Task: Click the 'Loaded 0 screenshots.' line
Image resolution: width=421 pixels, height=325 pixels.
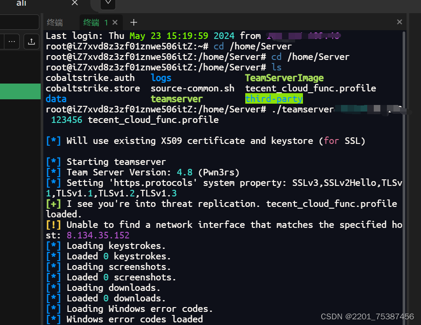Action: [111, 277]
